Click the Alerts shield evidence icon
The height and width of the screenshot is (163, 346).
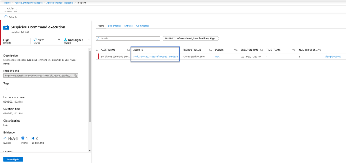[x=23, y=138]
